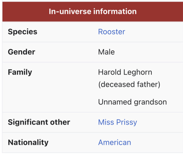
Task: Follow the Miss Prissy link
Action: 118,122
